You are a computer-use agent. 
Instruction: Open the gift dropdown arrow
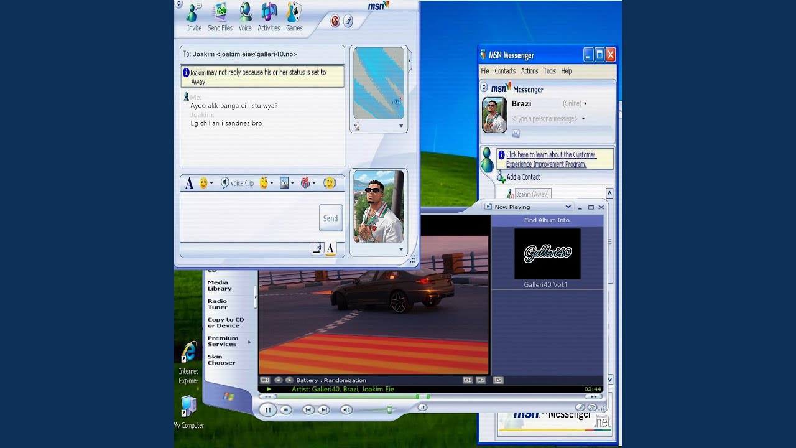coord(313,184)
